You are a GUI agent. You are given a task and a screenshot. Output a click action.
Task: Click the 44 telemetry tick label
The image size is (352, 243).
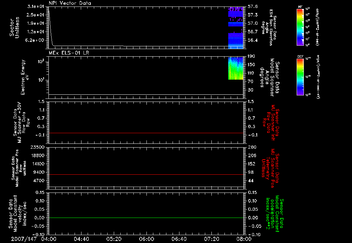[x=251, y=181]
